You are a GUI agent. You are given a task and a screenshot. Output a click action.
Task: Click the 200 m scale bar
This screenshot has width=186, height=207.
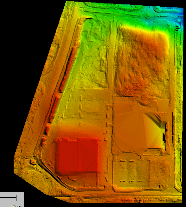(x=8, y=198)
